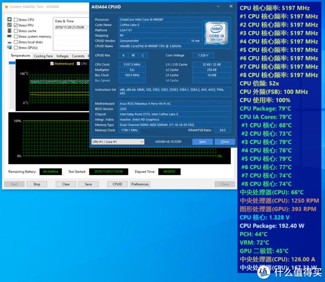Click the Bus Clock value 100.0 MHz
Screen dimensions: 325x282
(x=132, y=75)
